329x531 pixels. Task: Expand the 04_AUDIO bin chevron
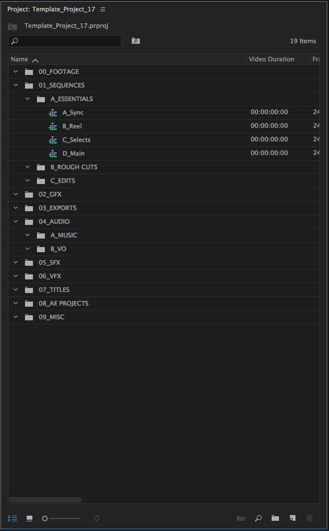click(15, 221)
